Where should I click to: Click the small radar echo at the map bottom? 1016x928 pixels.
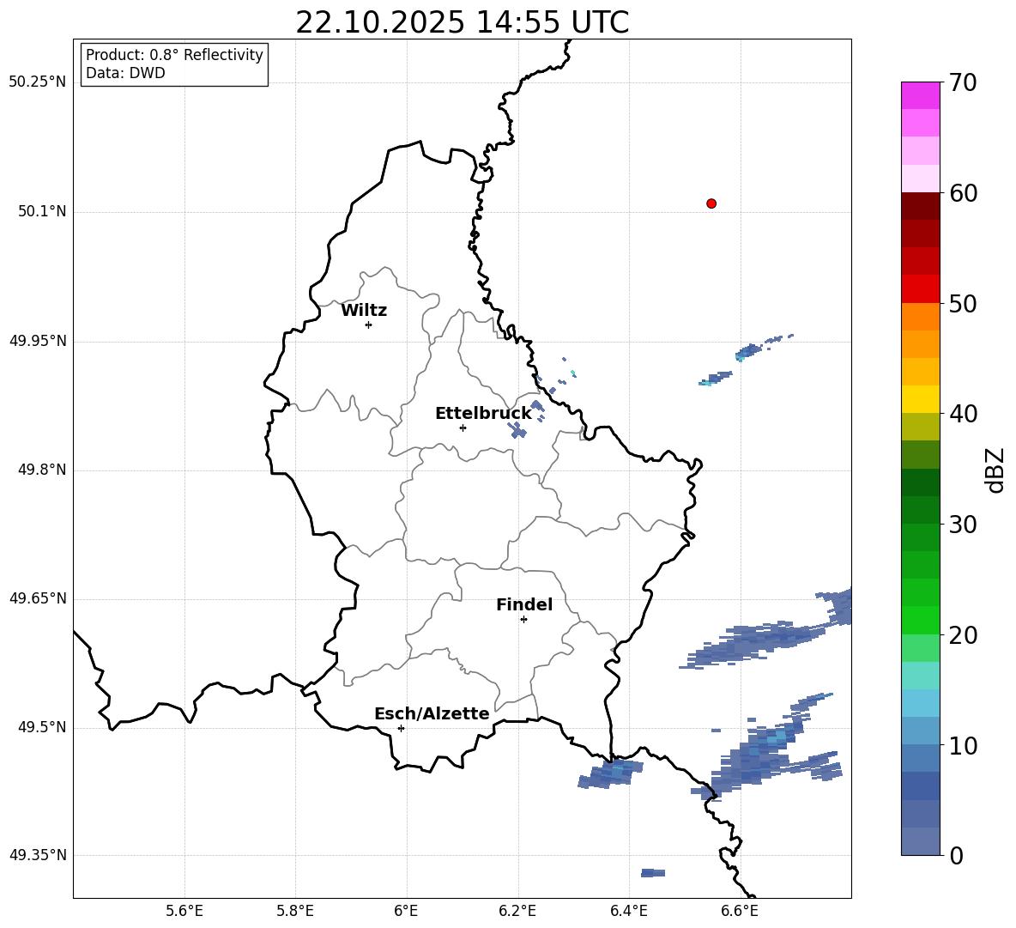pos(652,873)
